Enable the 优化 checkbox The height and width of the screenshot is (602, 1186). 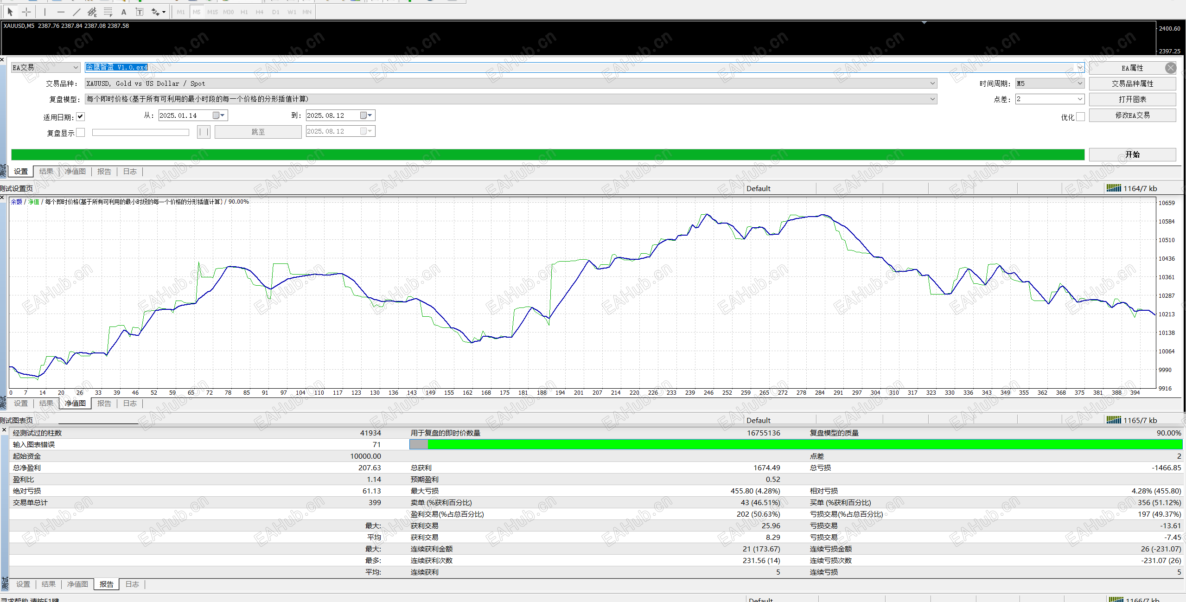point(1080,117)
